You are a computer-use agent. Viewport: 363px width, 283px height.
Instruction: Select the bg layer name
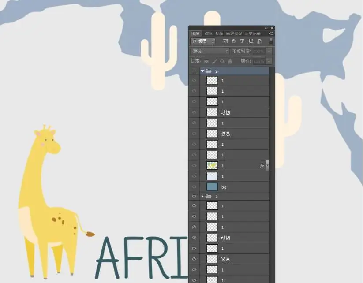point(224,187)
